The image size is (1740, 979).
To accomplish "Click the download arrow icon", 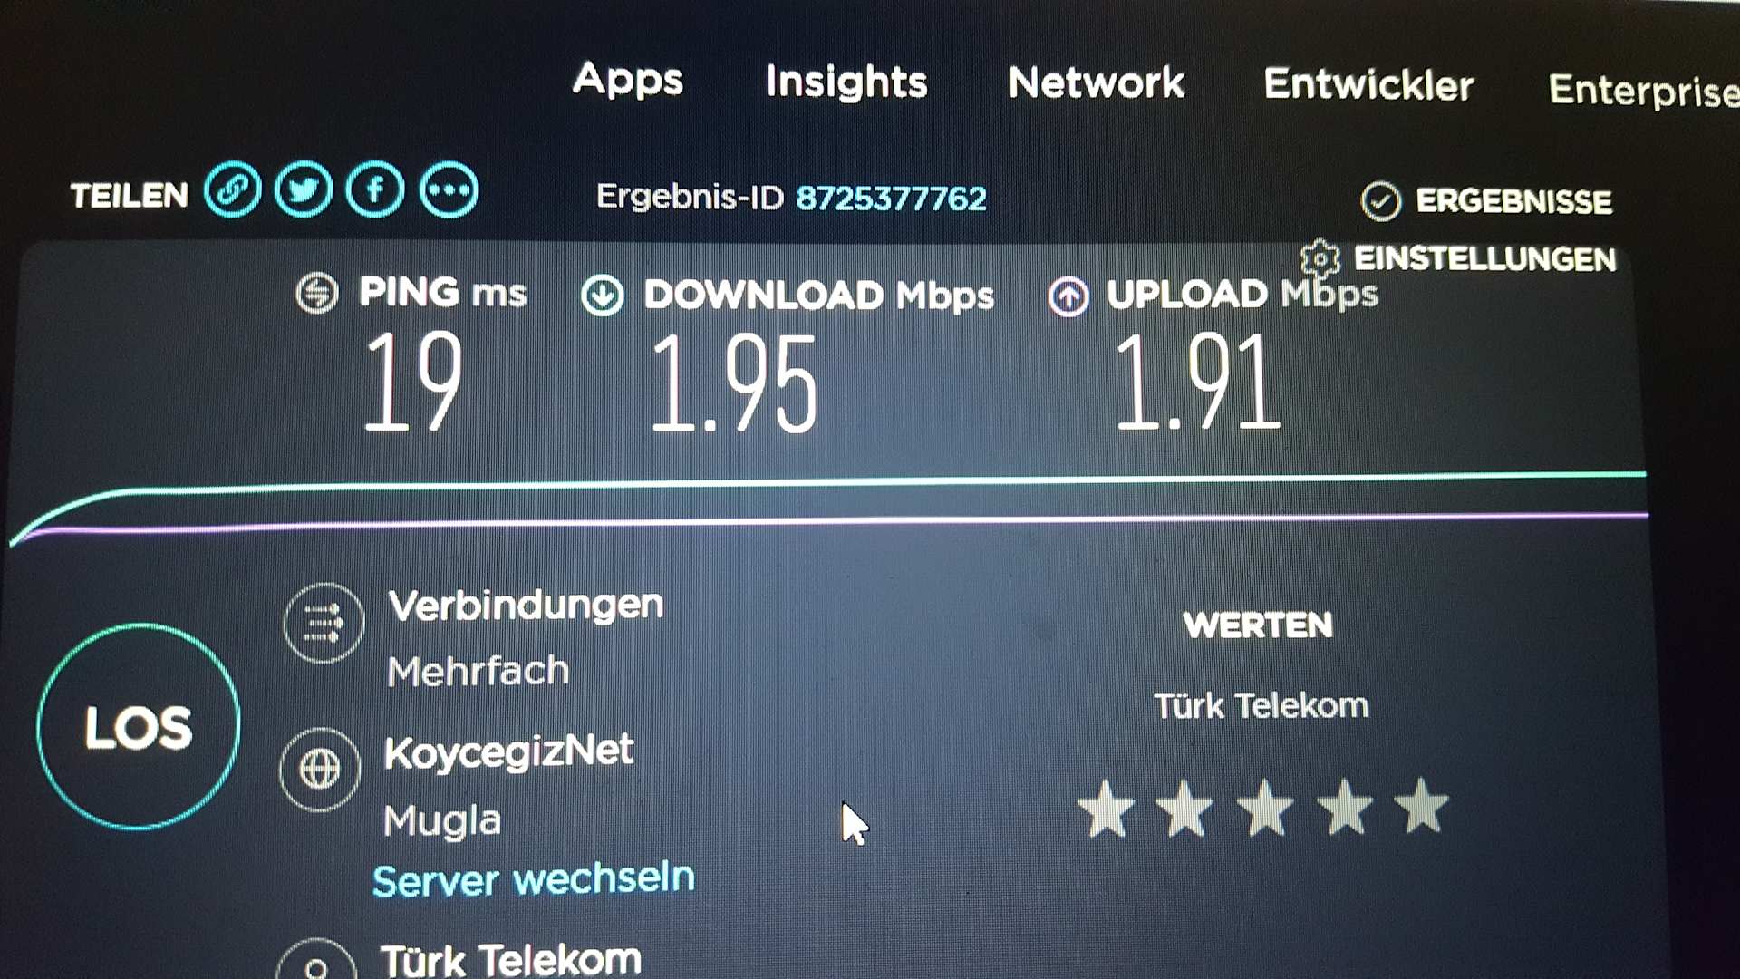I will pyautogui.click(x=603, y=296).
